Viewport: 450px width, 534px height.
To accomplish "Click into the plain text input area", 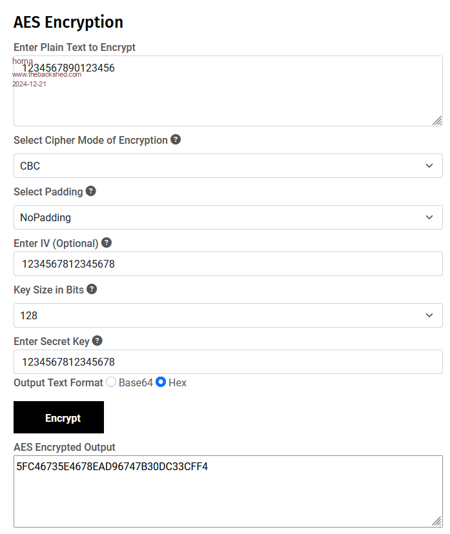I will tap(228, 97).
